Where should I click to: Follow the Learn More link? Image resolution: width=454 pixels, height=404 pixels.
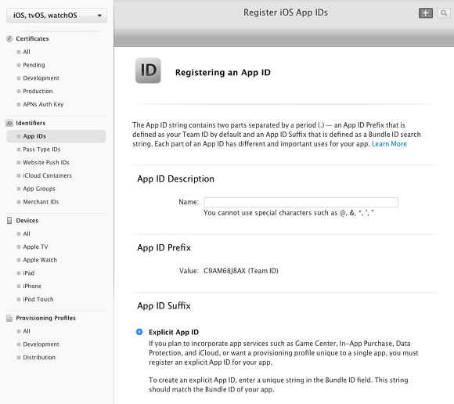pos(389,144)
